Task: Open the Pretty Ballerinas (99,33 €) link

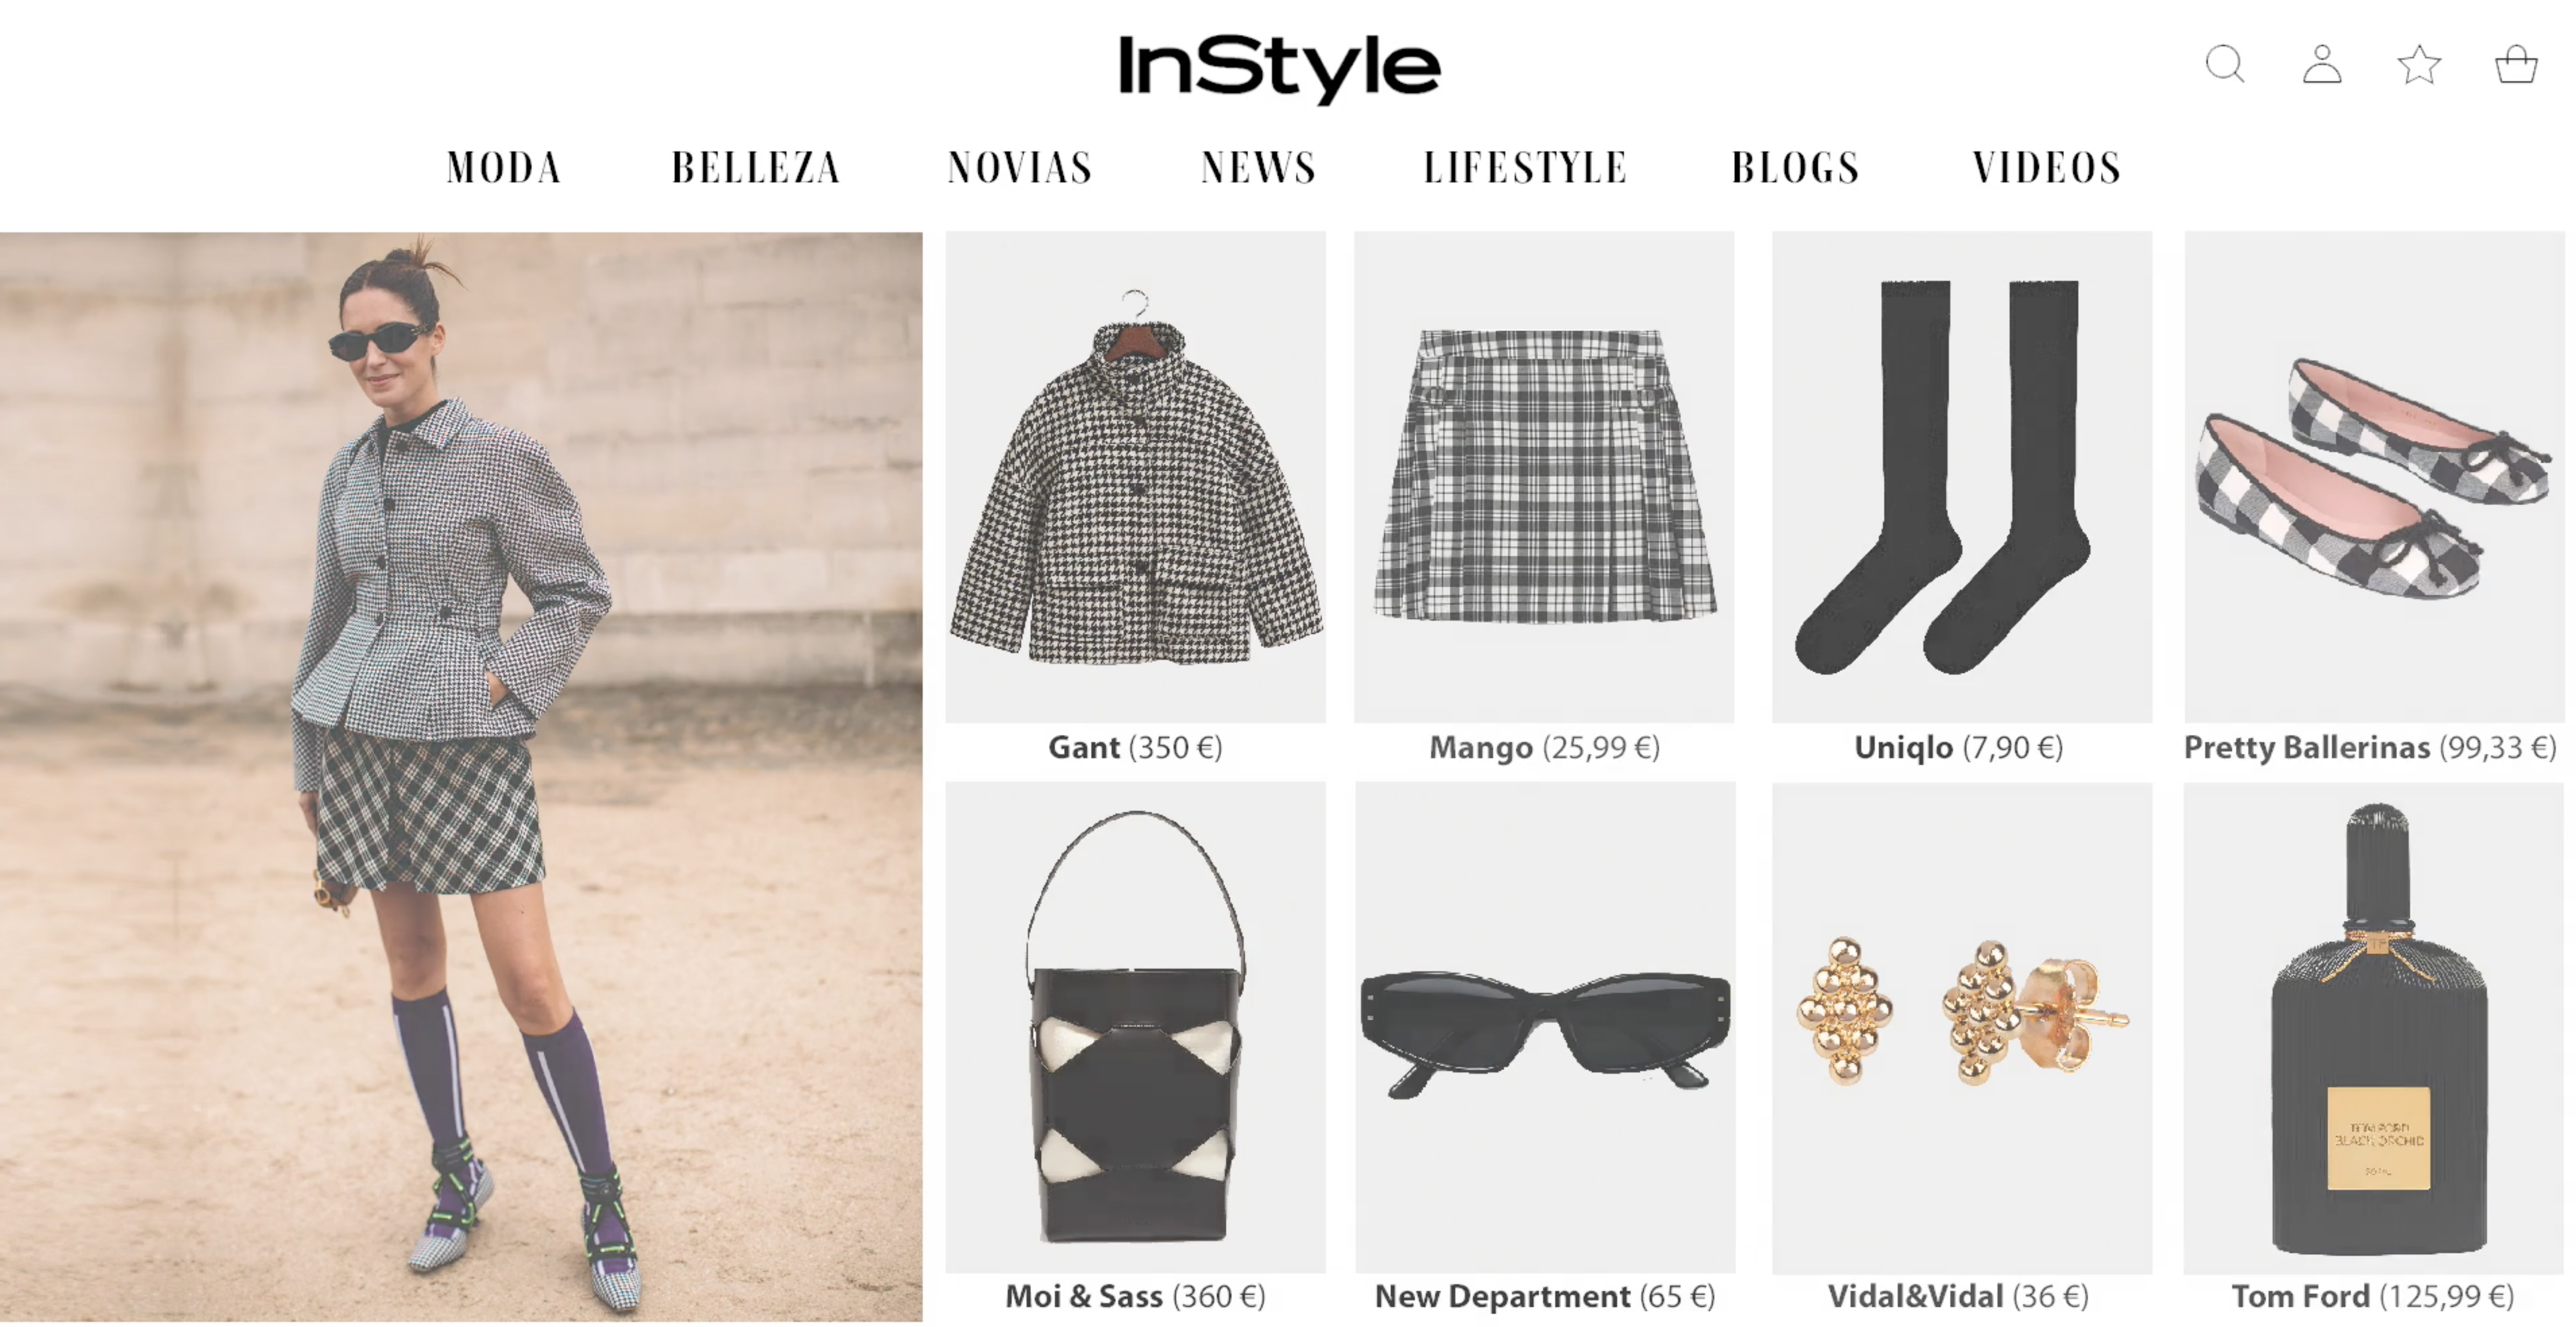Action: coord(2370,747)
